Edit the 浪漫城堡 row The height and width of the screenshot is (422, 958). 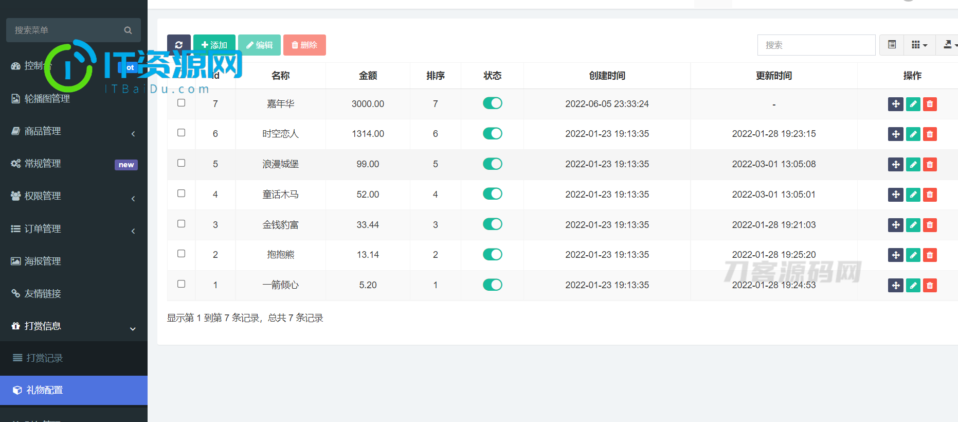913,165
